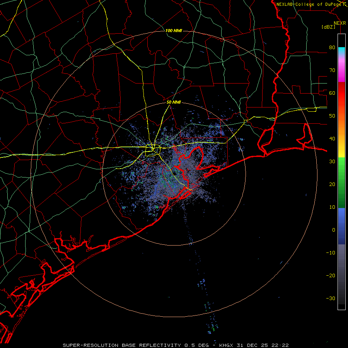Viewport: 348px width, 348px height.
Task: Click the "100 NMI" range ring label
Action: [x=174, y=31]
